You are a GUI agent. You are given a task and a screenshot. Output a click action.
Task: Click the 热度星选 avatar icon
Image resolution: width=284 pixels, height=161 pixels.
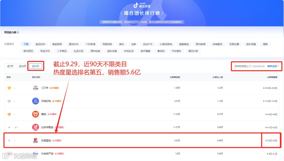[x=35, y=140]
